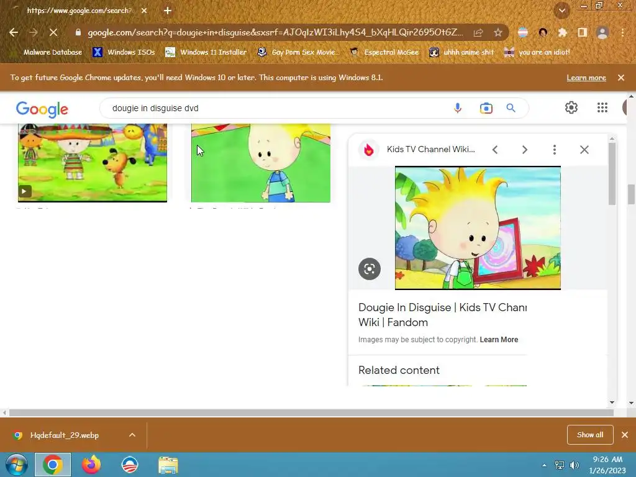This screenshot has height=477, width=636.
Task: Open preview panel more options menu
Action: coord(555,150)
